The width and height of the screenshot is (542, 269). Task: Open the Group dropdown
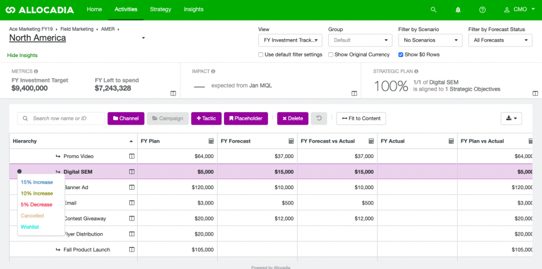point(360,40)
